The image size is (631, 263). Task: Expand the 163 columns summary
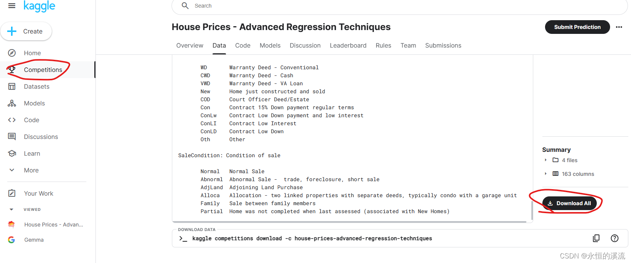pyautogui.click(x=545, y=174)
